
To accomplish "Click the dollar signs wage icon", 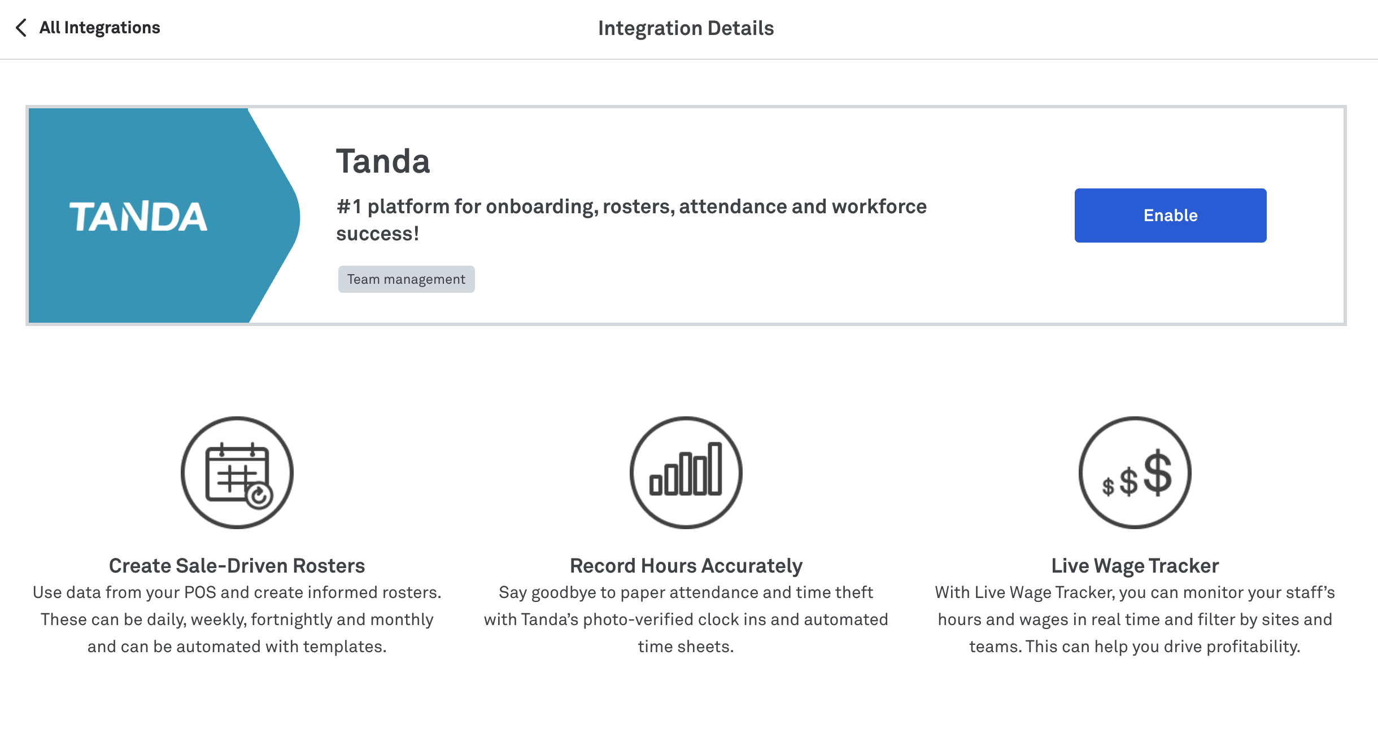I will (1135, 473).
